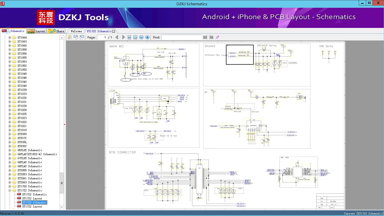Click the find next icon

[211, 37]
